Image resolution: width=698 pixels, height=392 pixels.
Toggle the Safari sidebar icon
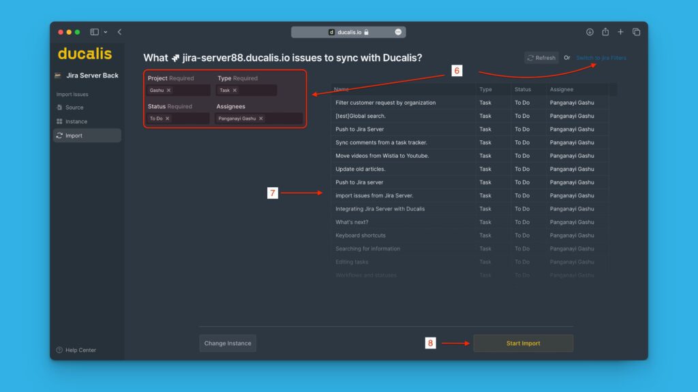tap(94, 32)
